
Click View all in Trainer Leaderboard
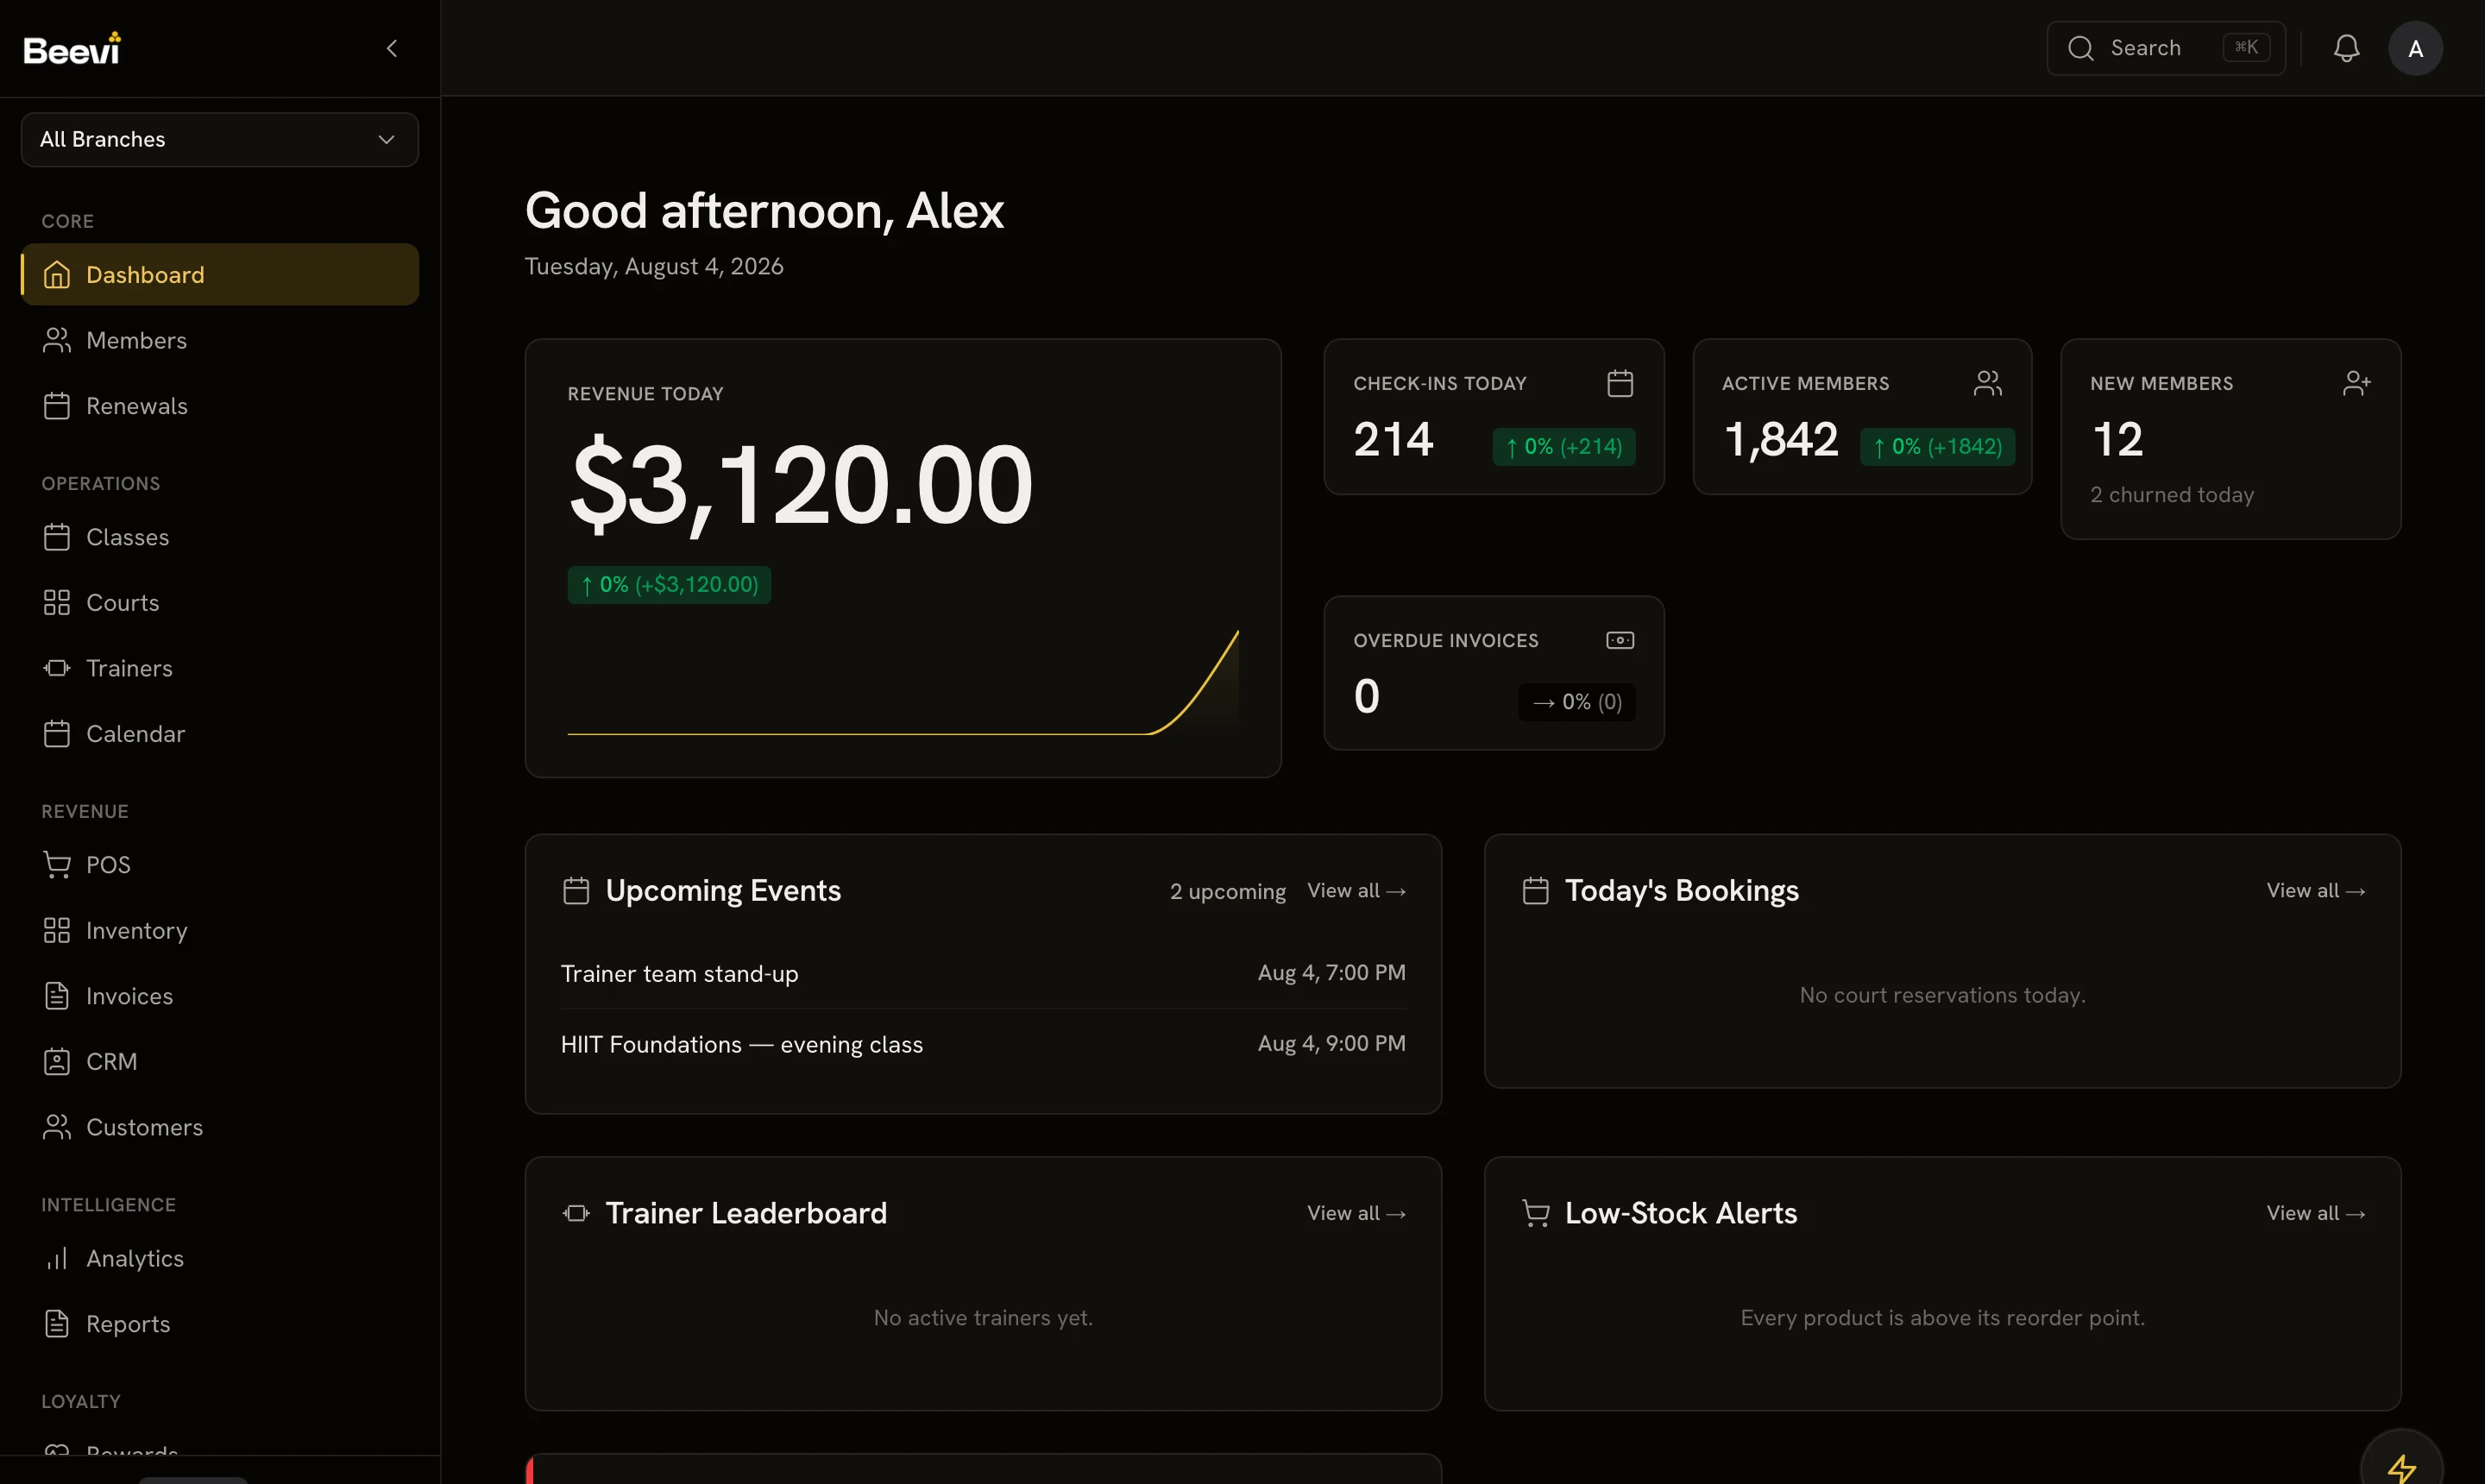[x=1356, y=1213]
